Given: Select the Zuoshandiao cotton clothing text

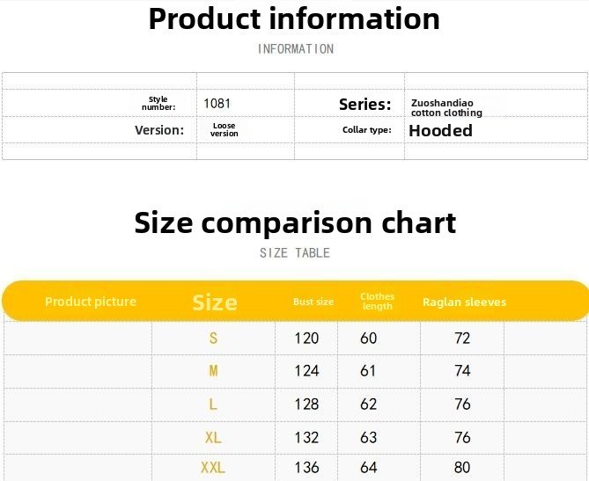Looking at the screenshot, I should click(446, 108).
